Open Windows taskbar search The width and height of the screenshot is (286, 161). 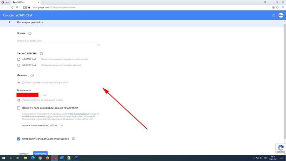tap(11, 158)
